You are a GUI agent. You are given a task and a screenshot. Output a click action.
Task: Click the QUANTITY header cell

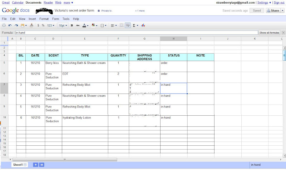118,57
